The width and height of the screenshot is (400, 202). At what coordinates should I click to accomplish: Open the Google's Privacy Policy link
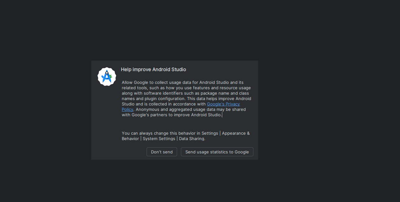[223, 104]
